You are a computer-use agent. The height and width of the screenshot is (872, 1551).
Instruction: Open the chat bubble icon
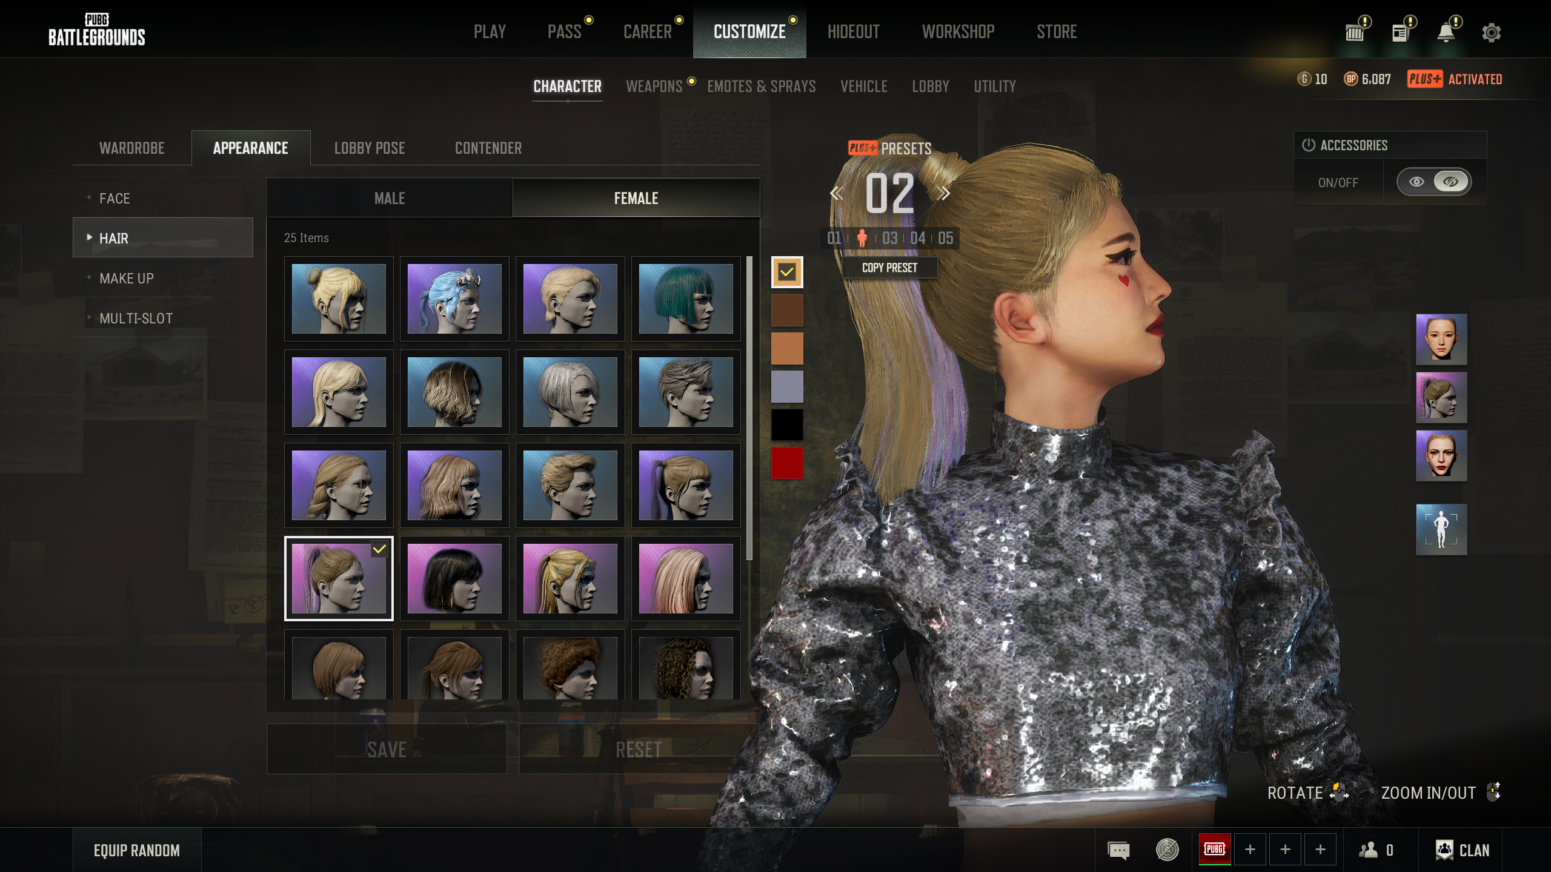click(1118, 850)
